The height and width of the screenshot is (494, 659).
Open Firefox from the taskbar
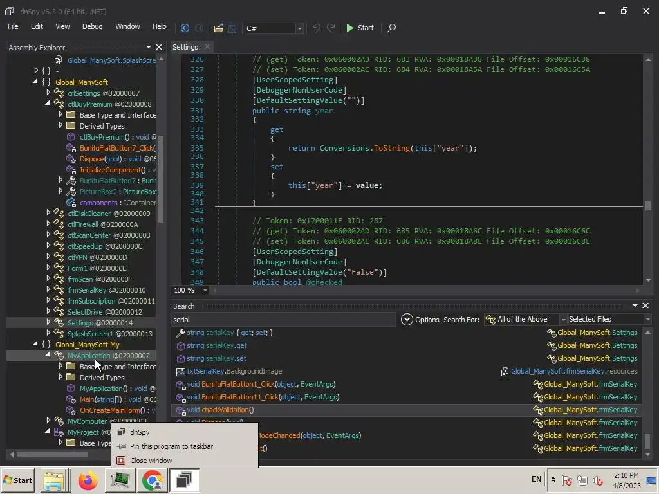click(88, 480)
